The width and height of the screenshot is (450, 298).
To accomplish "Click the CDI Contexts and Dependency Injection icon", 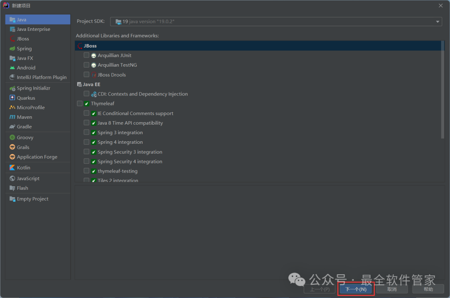I will 94,94.
